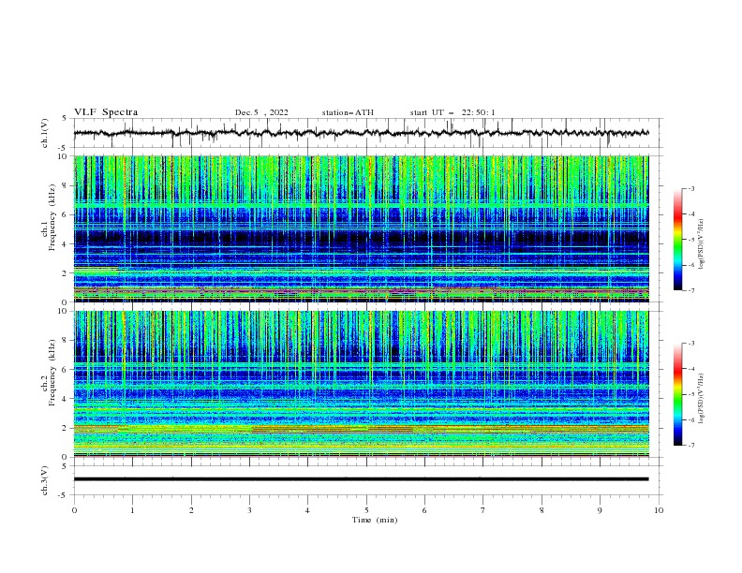The image size is (742, 573).
Task: Click time axis tick label '7'
Action: (483, 510)
